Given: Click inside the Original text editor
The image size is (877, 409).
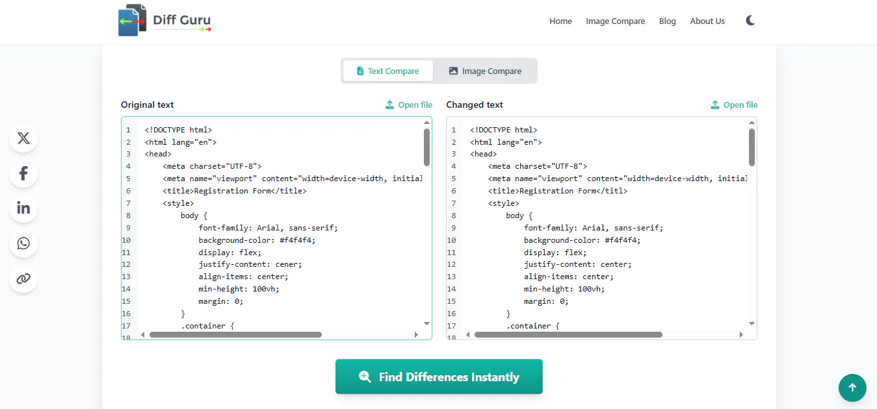Looking at the screenshot, I should (276, 228).
